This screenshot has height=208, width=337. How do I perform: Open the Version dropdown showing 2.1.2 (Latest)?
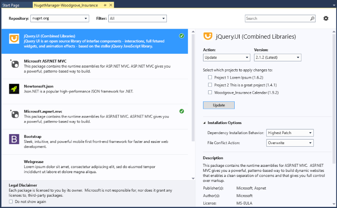277,58
